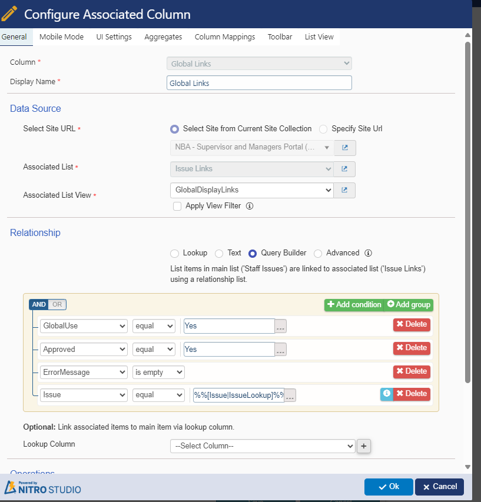Screen dimensions: 481x502
Task: Open Associated List external link icon
Action: (344, 169)
